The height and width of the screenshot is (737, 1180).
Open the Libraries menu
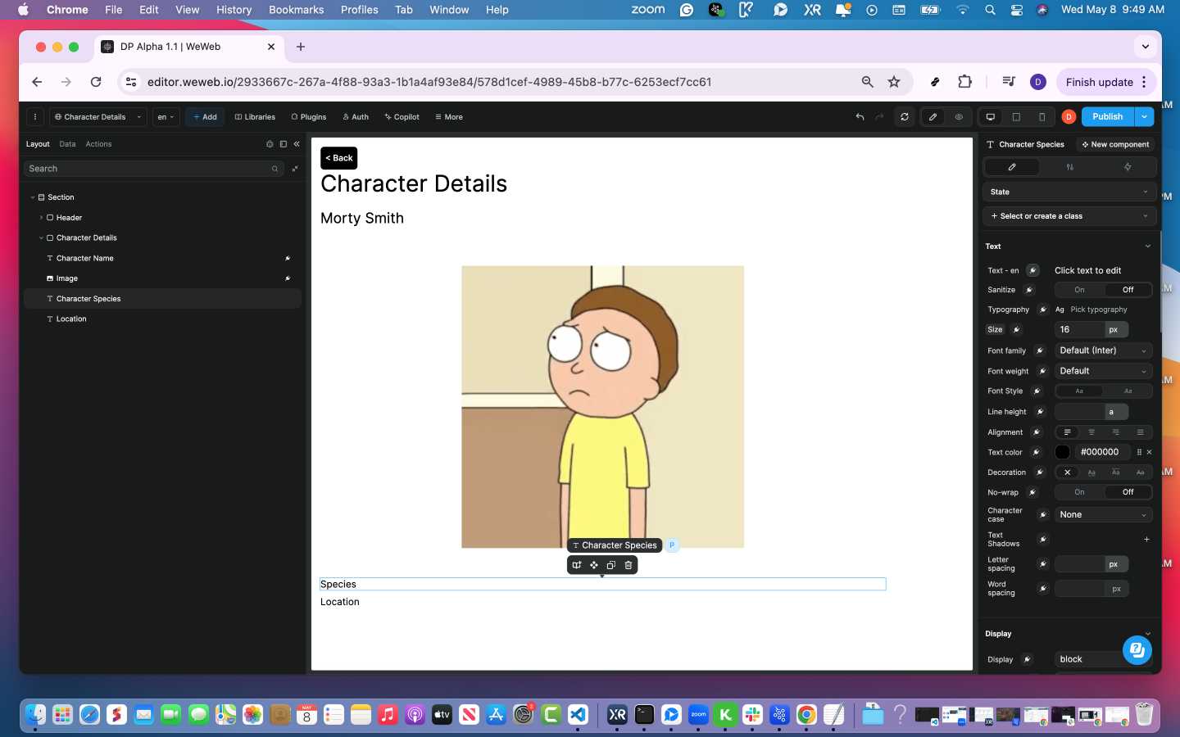[x=255, y=117]
